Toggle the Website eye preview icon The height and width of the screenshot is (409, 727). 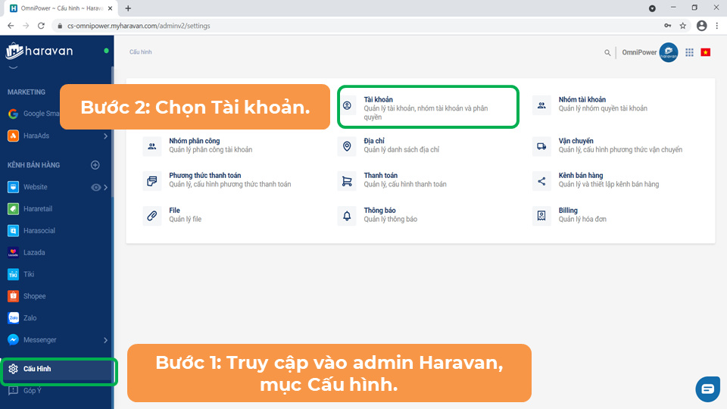95,187
